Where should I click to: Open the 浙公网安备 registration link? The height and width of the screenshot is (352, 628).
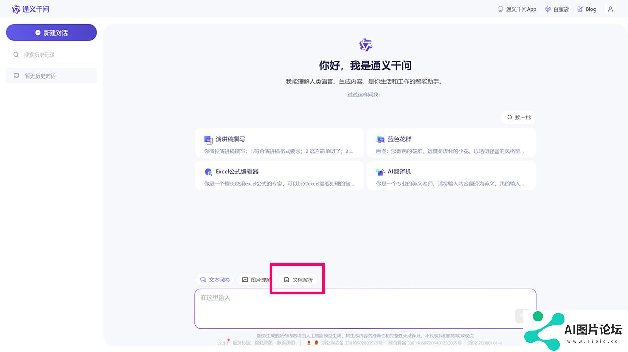click(352, 343)
